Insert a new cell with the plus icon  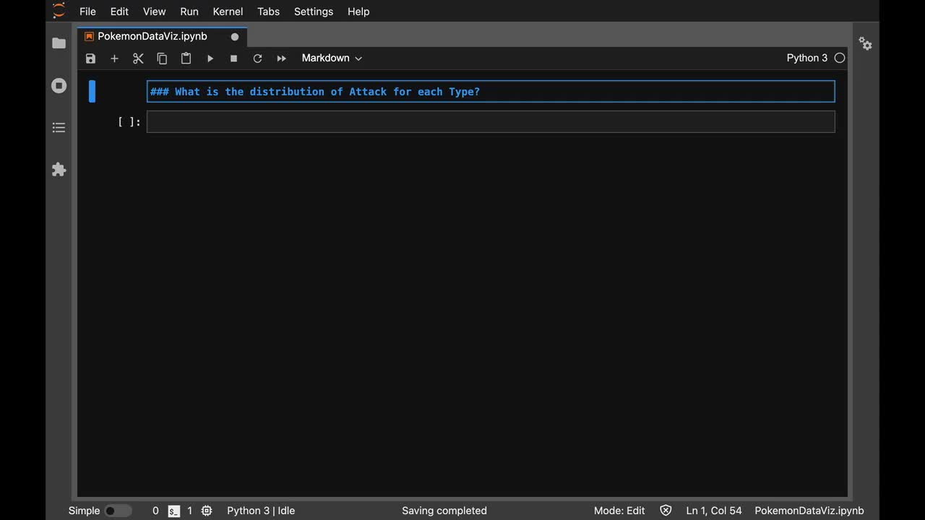pyautogui.click(x=114, y=58)
